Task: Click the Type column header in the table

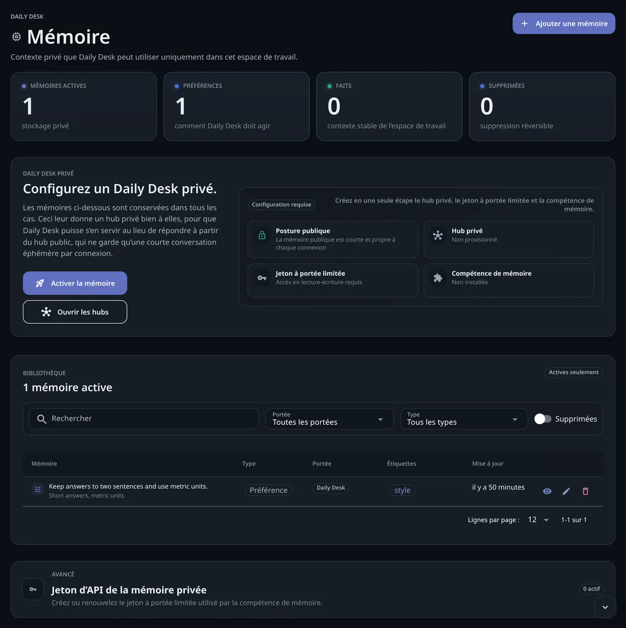Action: coord(249,464)
